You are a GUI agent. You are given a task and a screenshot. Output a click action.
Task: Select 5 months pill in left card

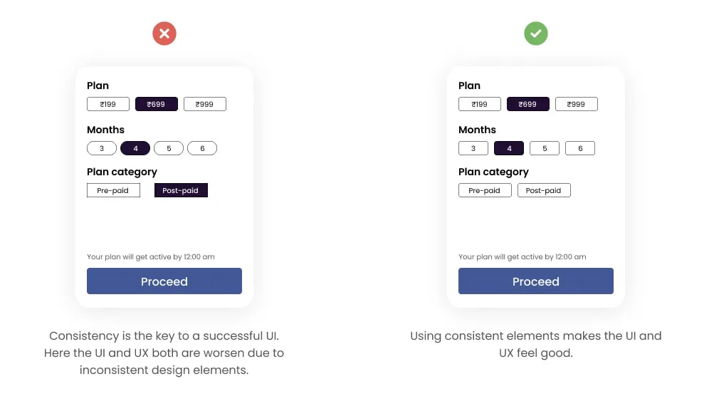[x=169, y=148]
